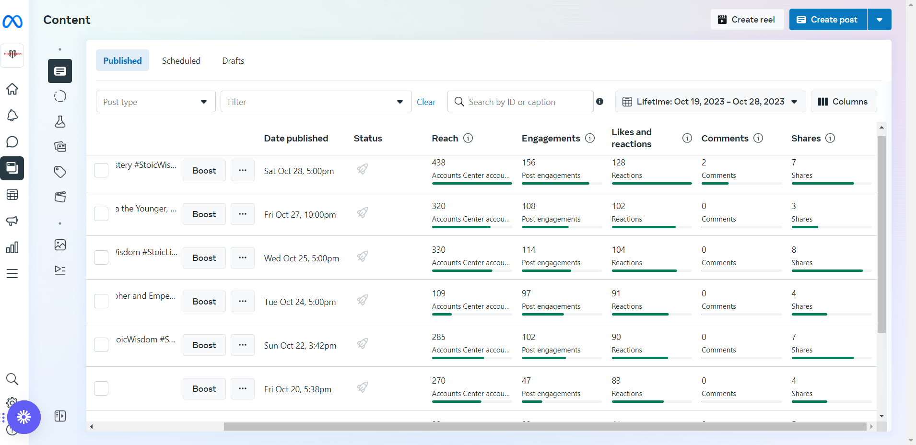Click the Search magnifier in left sidebar

tap(12, 379)
